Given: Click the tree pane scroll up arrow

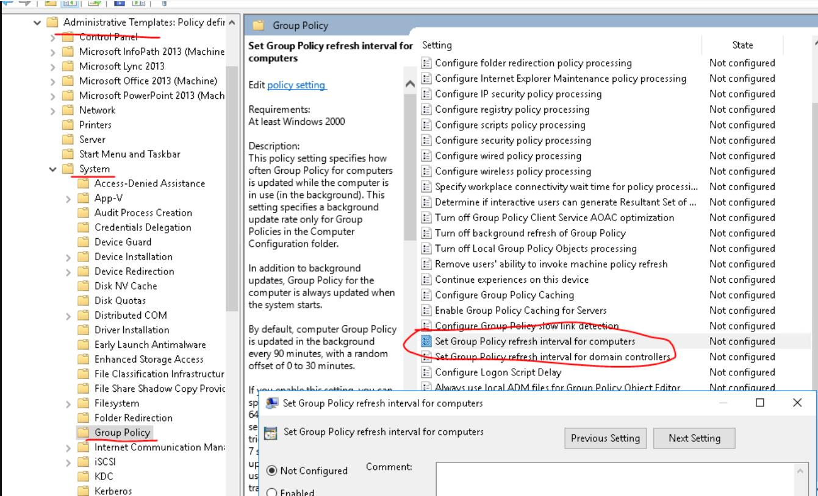Looking at the screenshot, I should point(231,23).
